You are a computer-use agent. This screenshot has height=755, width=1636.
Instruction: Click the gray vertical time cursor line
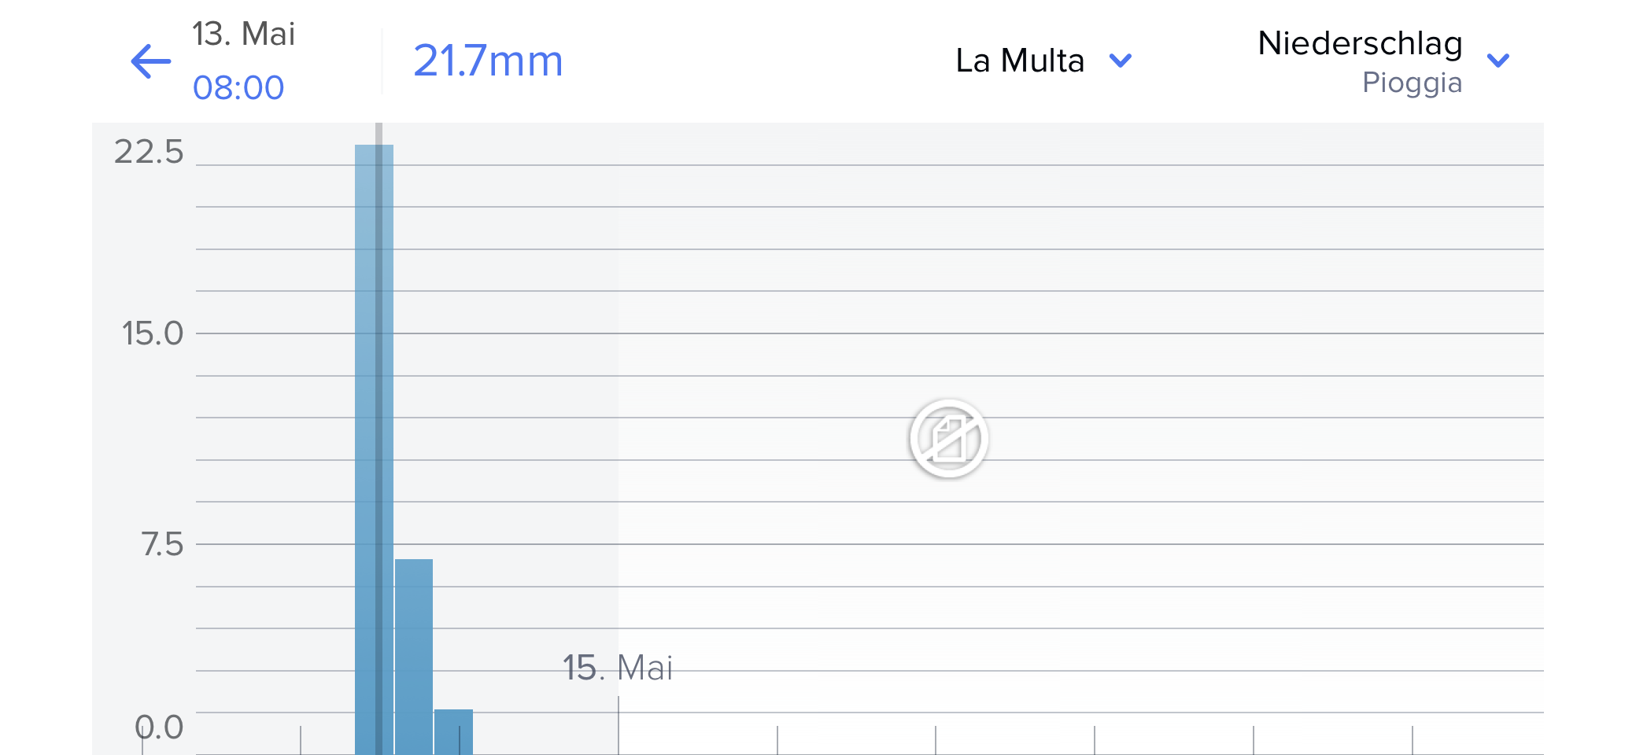379,134
